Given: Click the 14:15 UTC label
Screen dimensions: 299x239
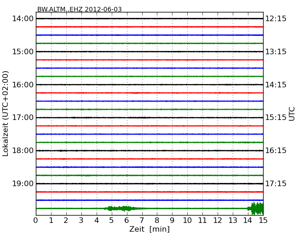Looking at the screenshot, I should click(x=276, y=85).
